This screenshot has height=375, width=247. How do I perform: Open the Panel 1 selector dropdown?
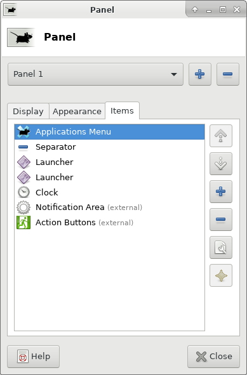point(95,74)
